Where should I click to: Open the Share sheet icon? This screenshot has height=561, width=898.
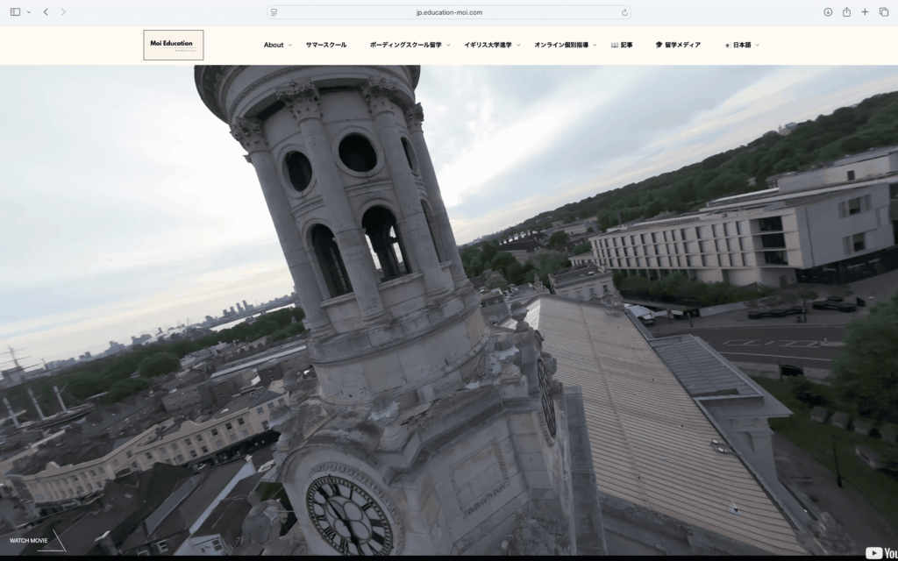pos(846,12)
